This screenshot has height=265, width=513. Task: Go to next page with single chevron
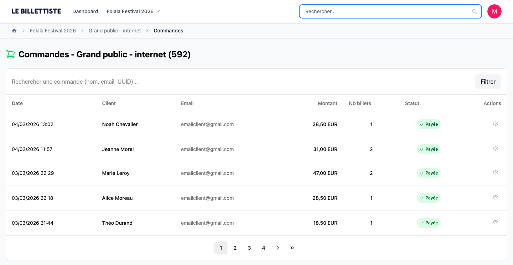coord(278,248)
